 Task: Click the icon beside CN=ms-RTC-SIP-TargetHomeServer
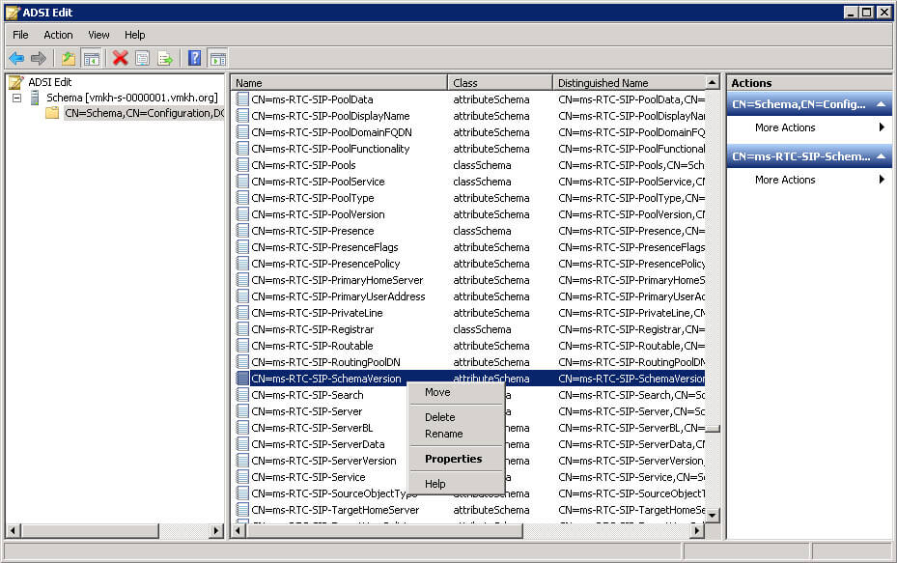click(x=242, y=510)
